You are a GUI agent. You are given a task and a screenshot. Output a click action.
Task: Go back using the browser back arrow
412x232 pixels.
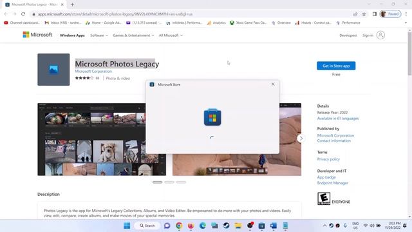click(x=6, y=14)
